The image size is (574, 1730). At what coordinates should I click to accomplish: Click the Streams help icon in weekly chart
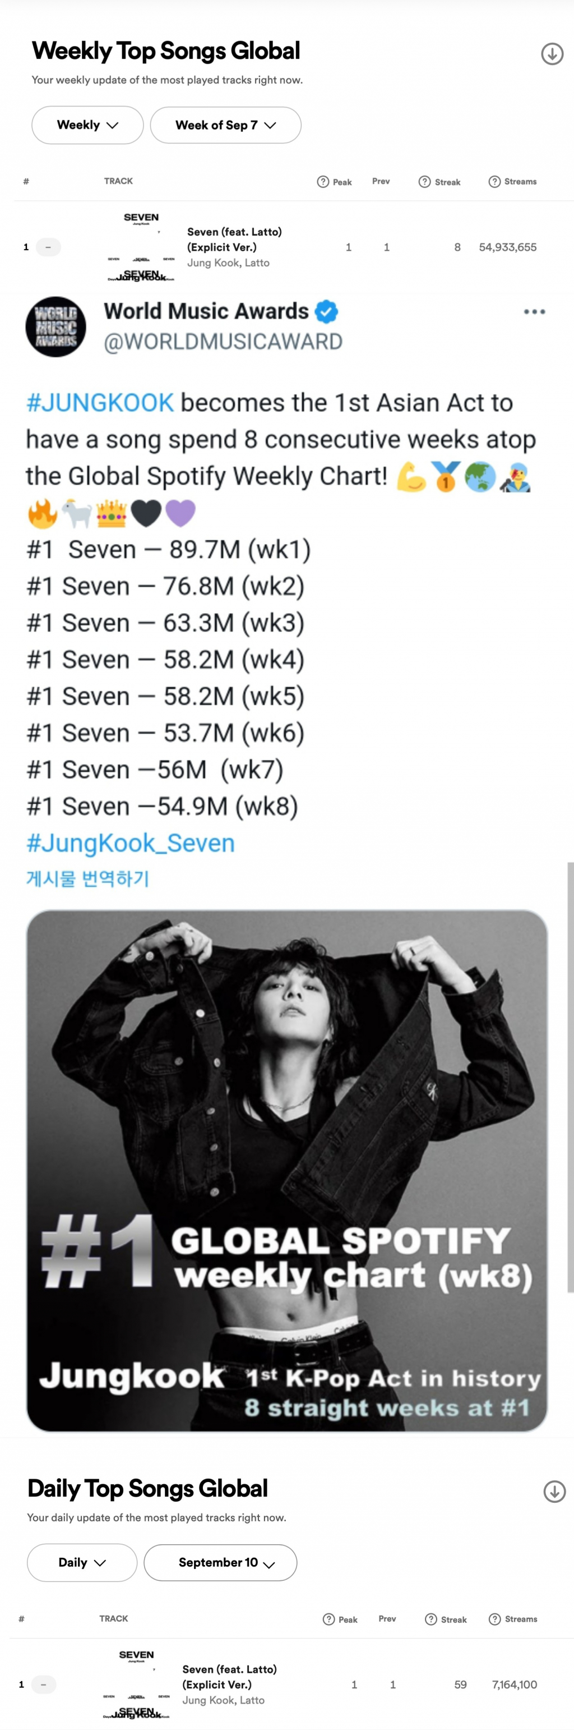(494, 181)
